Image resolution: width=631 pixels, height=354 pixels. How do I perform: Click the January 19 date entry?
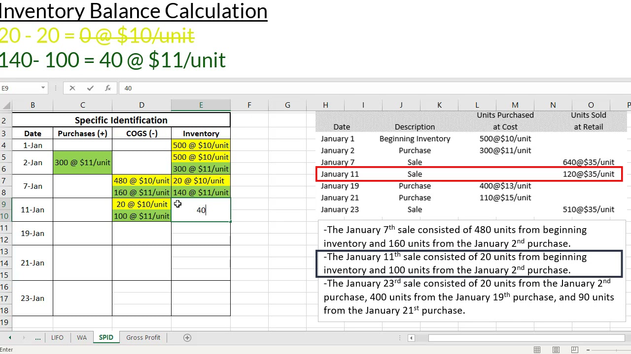[340, 186]
